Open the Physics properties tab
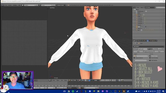The width and height of the screenshot is (166, 93). pos(156,41)
